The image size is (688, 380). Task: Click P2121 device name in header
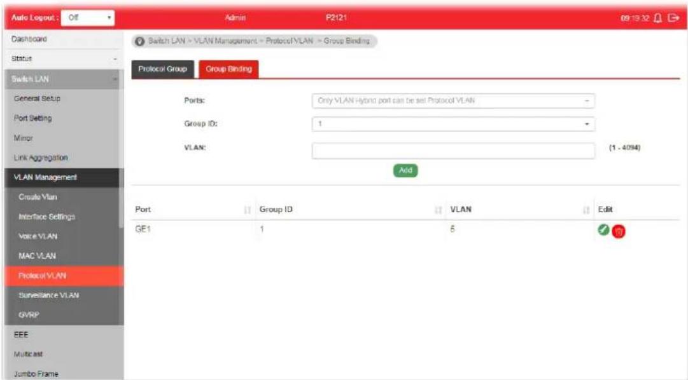336,18
